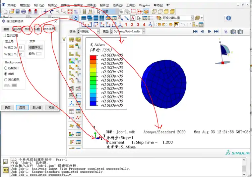Click the text 颜色 swatch
The height and width of the screenshot is (177, 252).
pos(38,54)
